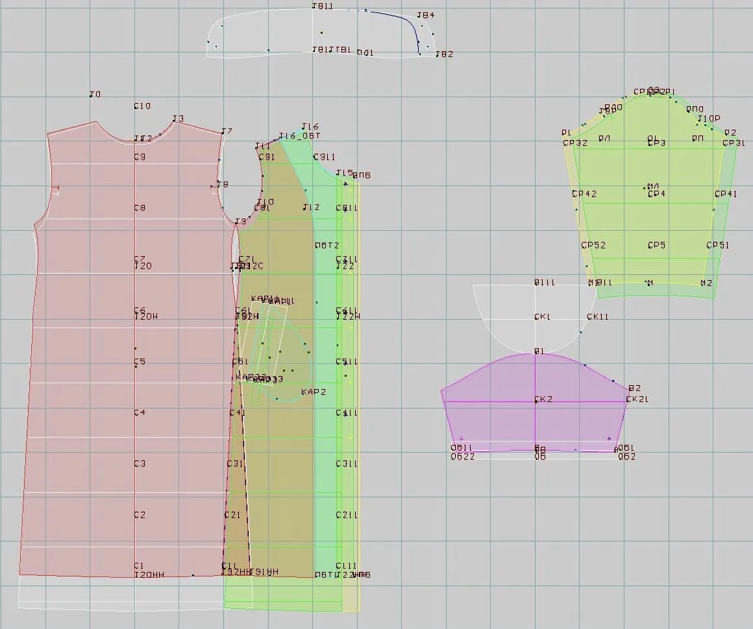
Task: Click the KAP2 pocket label
Action: 314,392
